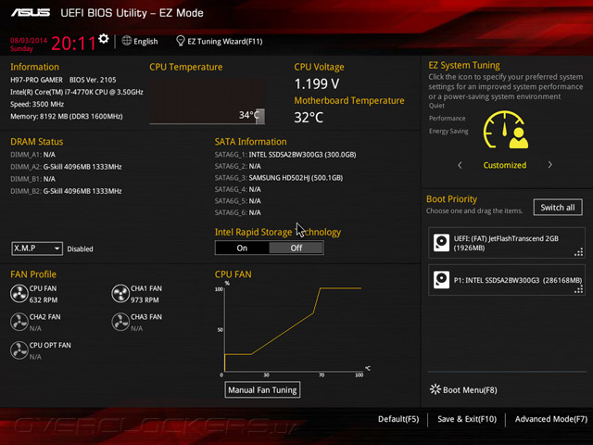Viewport: 593px width, 445px height.
Task: Switch to Advanced Mode(F7)
Action: click(x=551, y=419)
